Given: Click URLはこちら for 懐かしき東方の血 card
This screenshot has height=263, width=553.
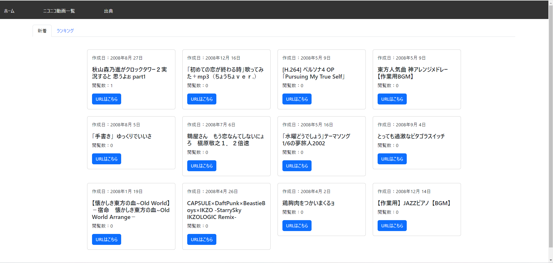Looking at the screenshot, I should tap(106, 239).
